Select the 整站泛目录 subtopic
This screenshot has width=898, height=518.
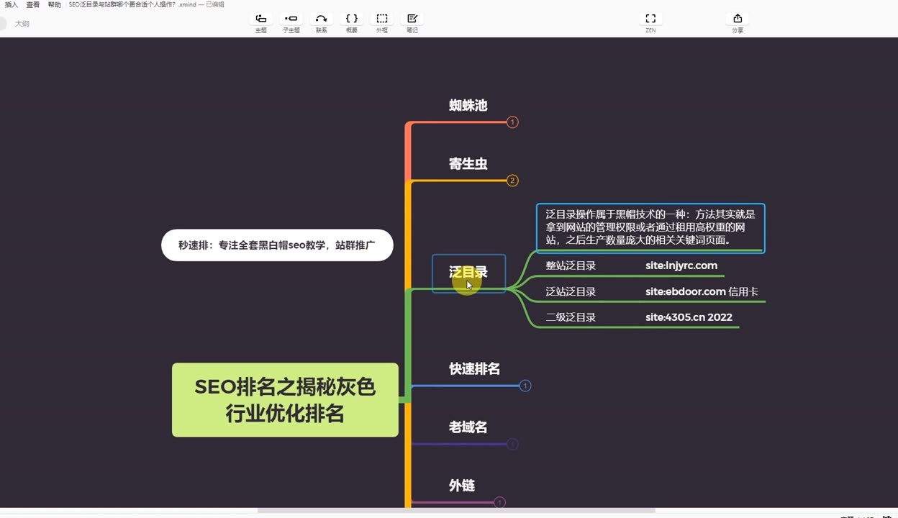[x=571, y=265]
